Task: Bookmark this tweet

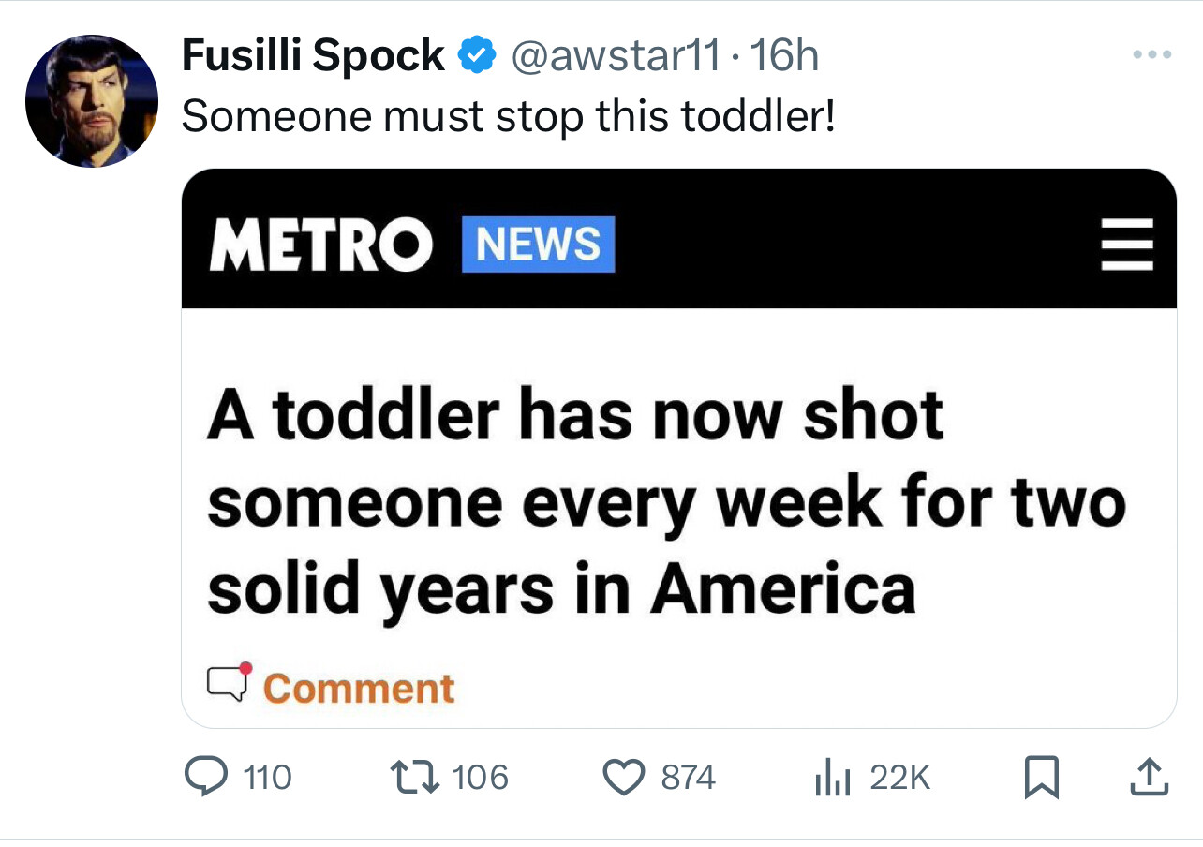Action: click(x=1042, y=778)
